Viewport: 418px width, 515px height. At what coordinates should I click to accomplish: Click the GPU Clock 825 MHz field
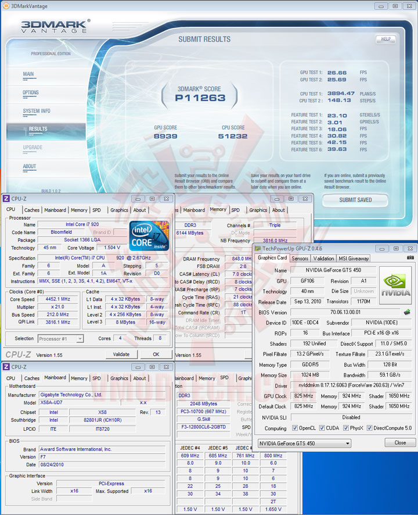tap(304, 396)
